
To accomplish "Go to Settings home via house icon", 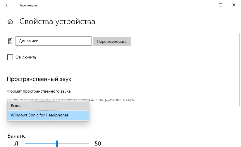I will coord(10,22).
